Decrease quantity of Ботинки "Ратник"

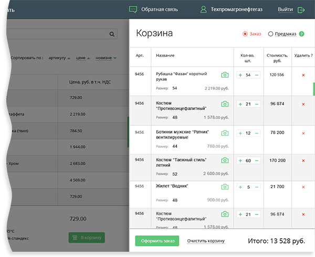(x=257, y=133)
